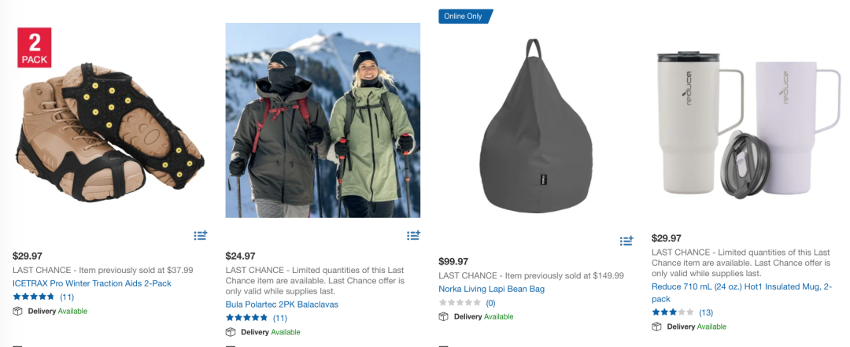View Reduce Mug three-star rating (13)

click(x=682, y=312)
